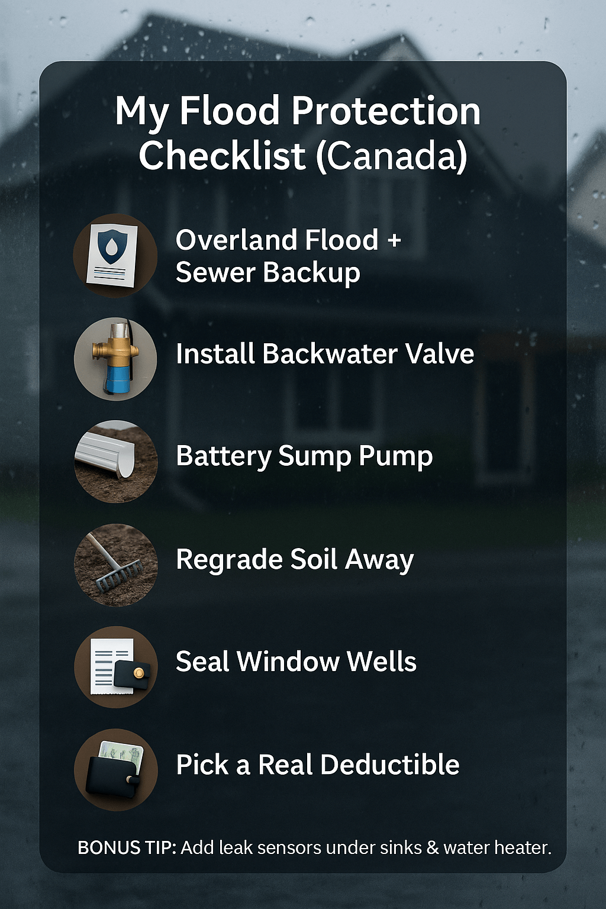Select the black wallet with cash icon

coord(115,770)
